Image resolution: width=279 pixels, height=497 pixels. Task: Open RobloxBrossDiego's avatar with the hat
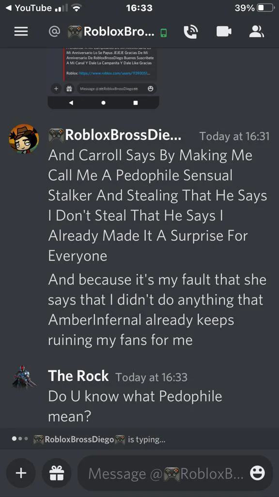pyautogui.click(x=24, y=139)
